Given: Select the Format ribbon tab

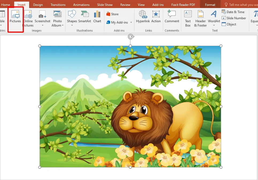Looking at the screenshot, I should [x=210, y=4].
